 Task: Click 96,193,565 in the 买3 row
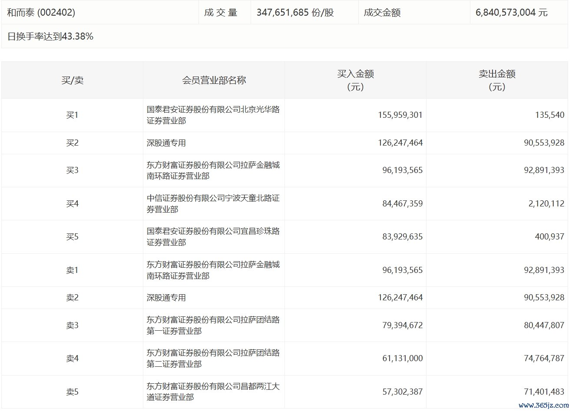[403, 170]
